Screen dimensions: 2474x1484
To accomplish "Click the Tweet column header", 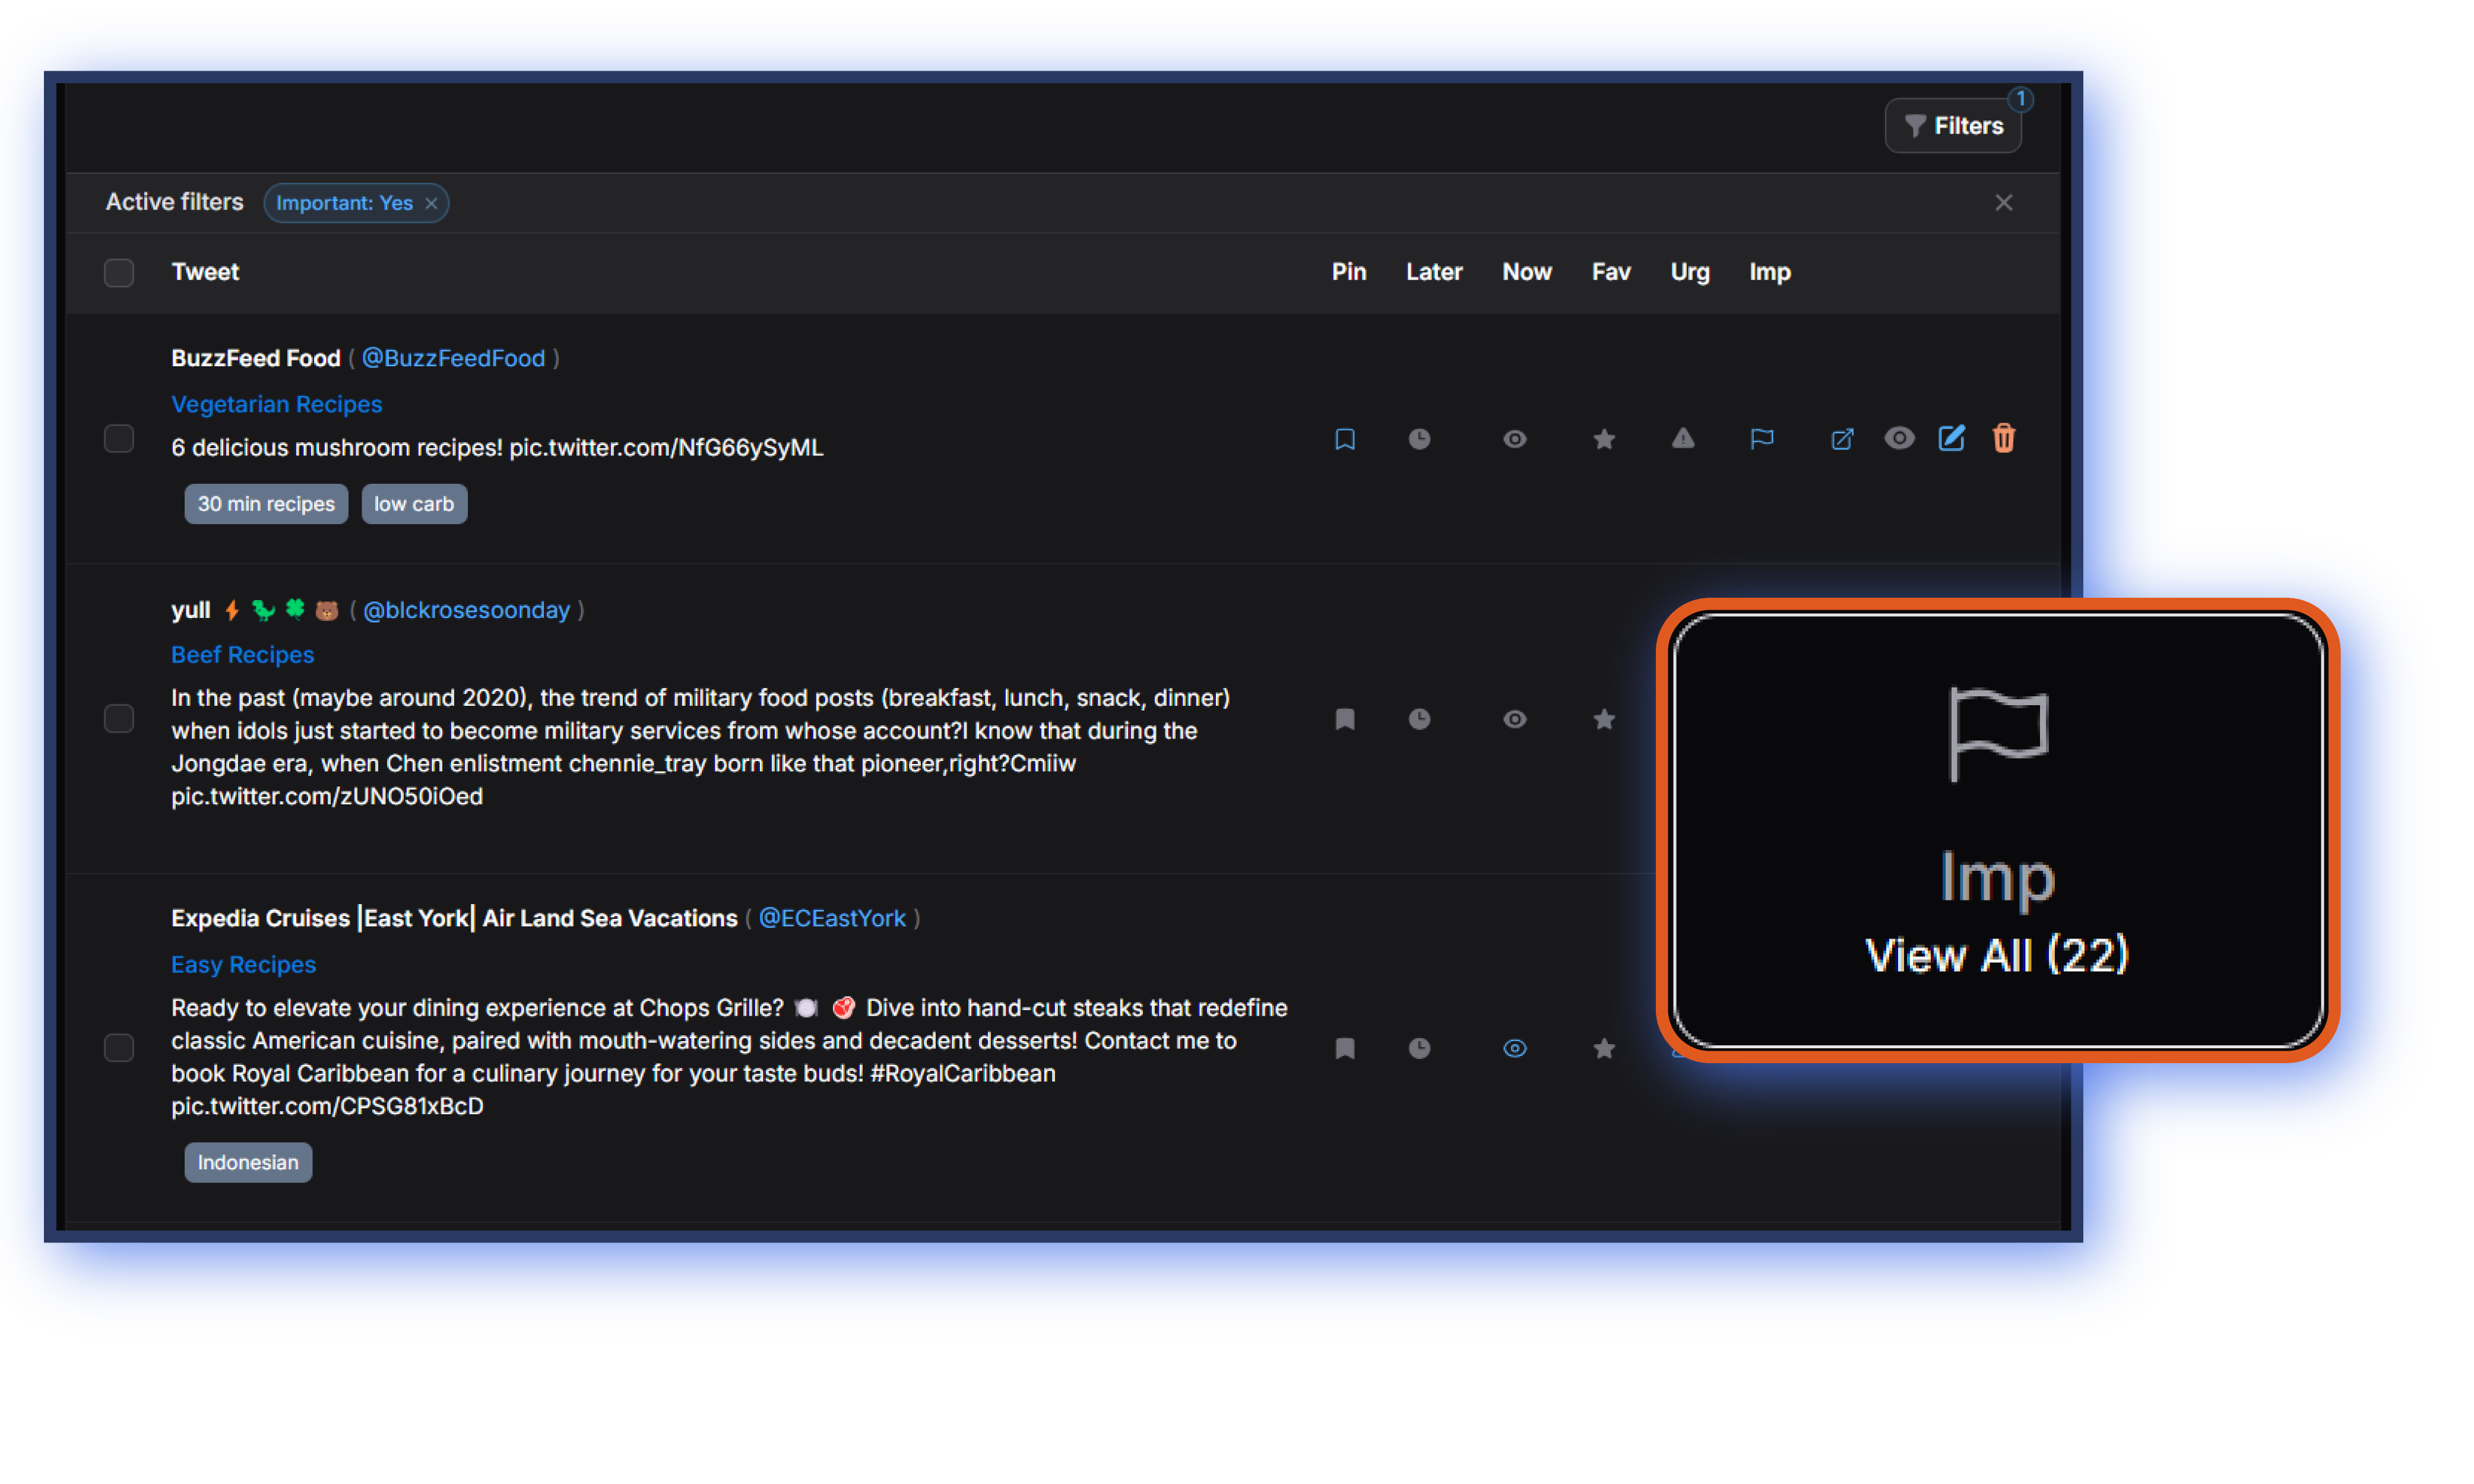I will coord(205,272).
